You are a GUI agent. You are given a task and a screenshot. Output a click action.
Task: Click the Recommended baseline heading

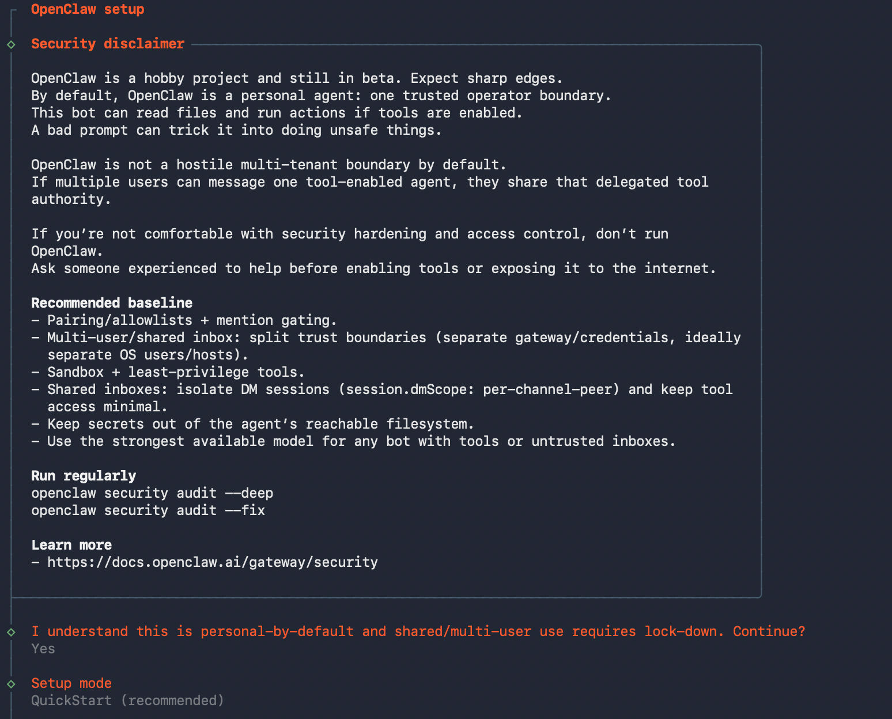pyautogui.click(x=112, y=303)
